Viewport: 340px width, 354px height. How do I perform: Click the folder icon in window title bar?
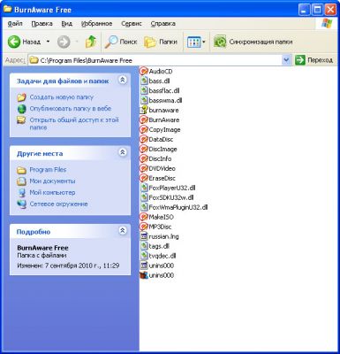click(8, 9)
